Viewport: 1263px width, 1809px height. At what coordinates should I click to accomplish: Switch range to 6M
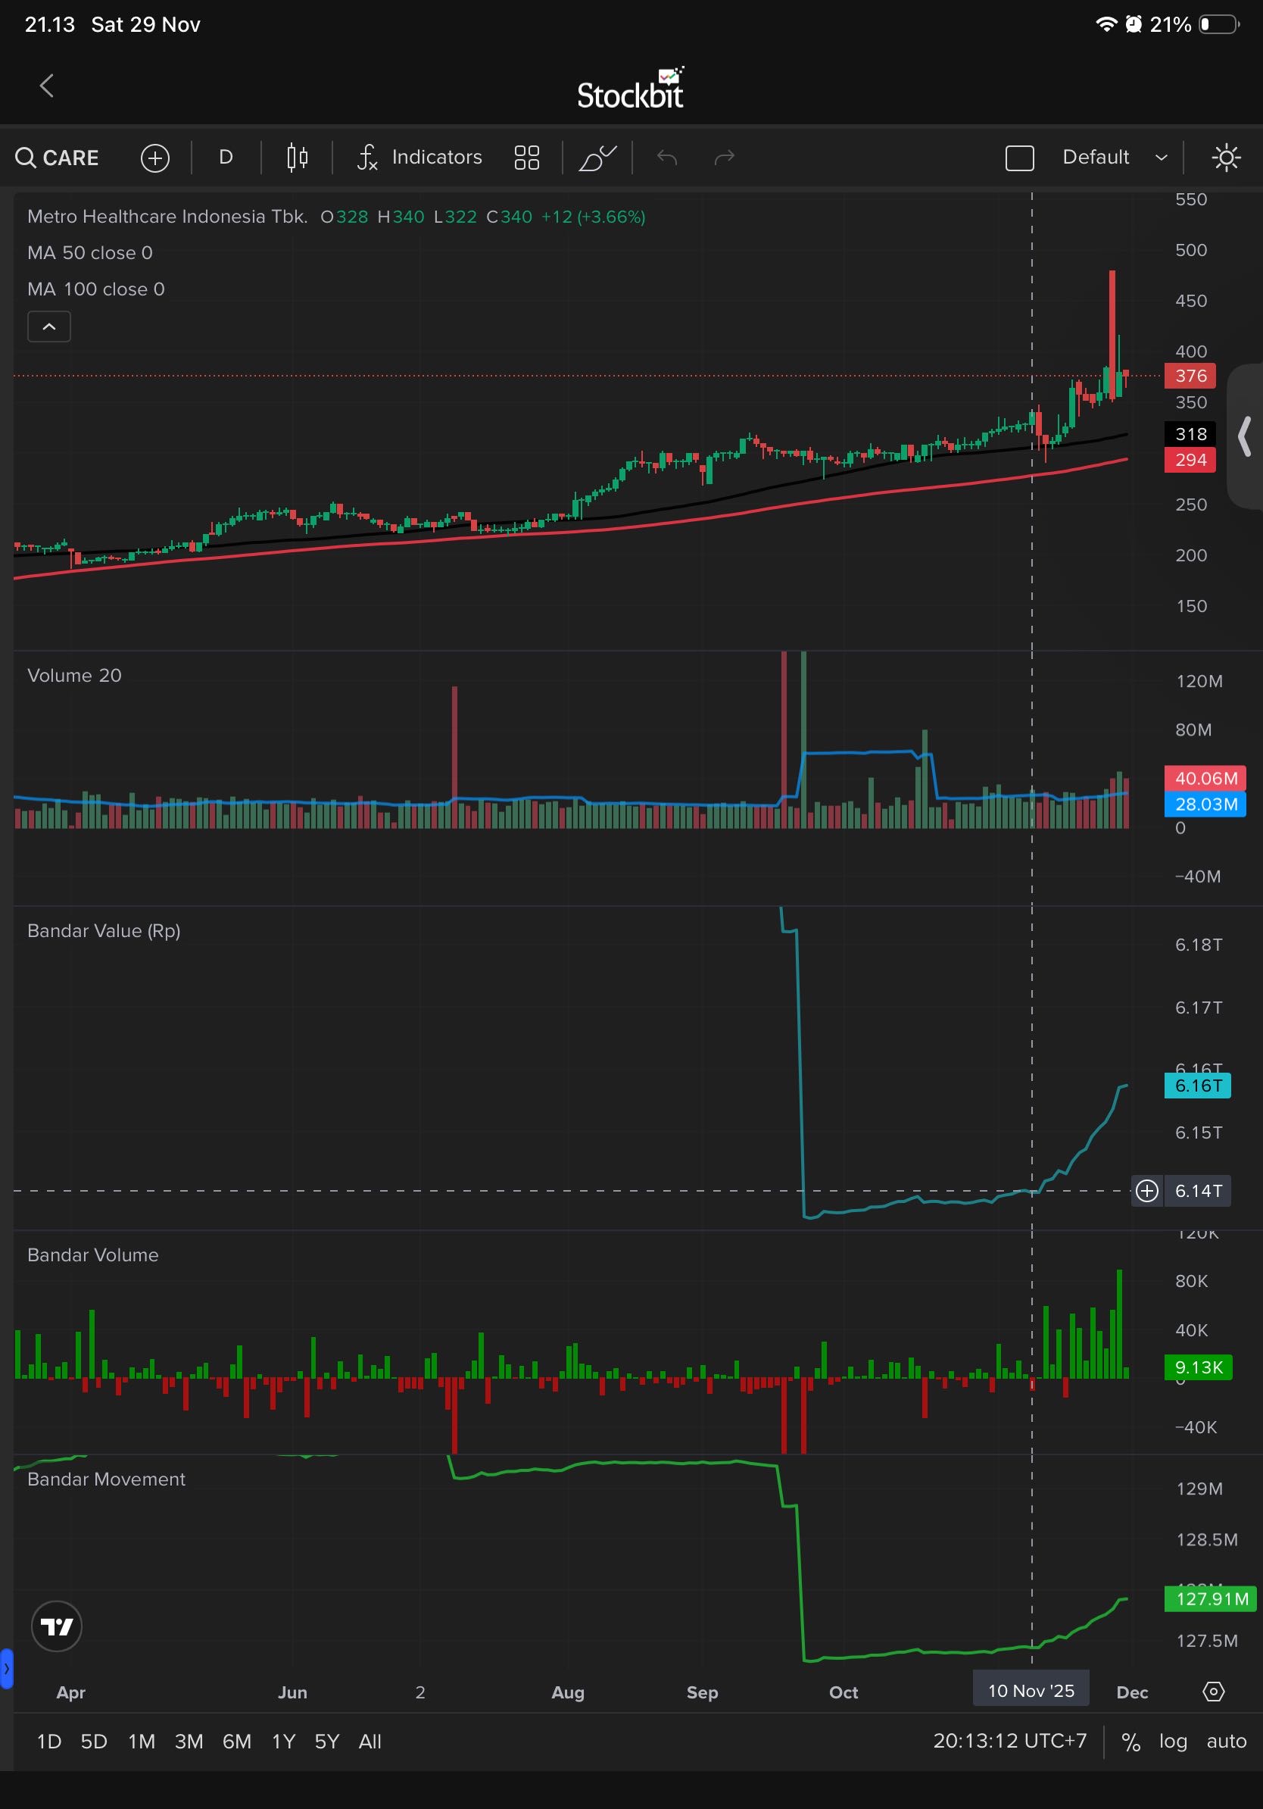tap(237, 1742)
